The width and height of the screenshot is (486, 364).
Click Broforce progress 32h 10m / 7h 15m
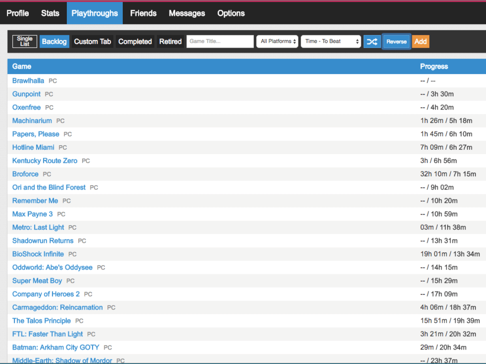(x=448, y=174)
